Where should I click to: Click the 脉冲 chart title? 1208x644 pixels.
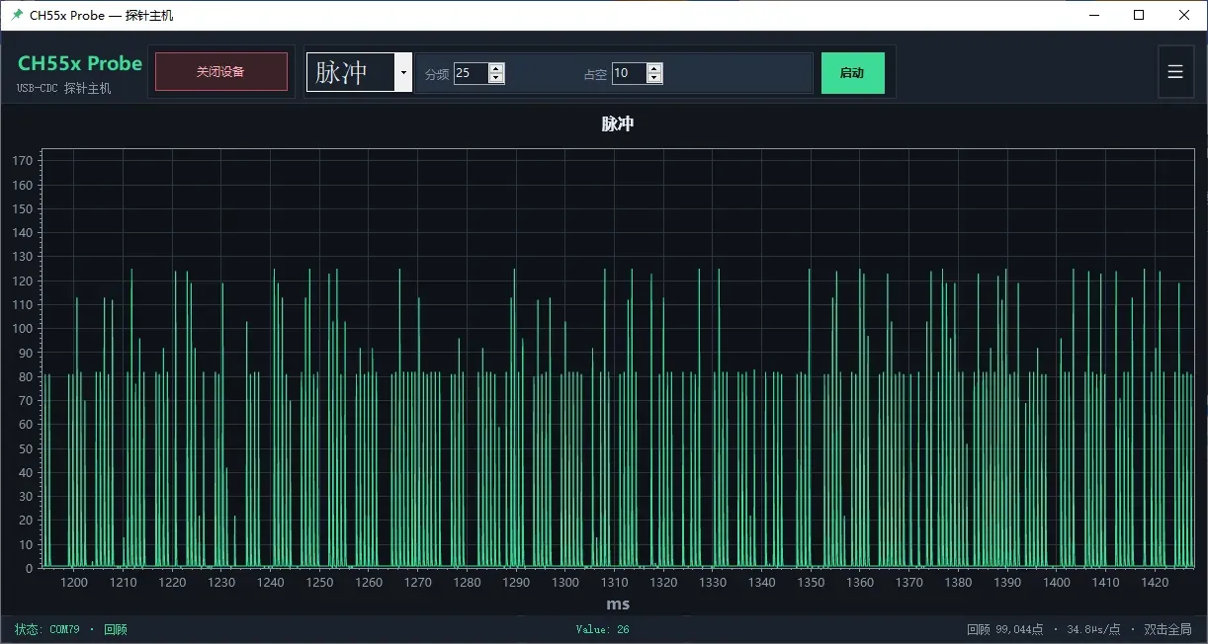pyautogui.click(x=617, y=124)
